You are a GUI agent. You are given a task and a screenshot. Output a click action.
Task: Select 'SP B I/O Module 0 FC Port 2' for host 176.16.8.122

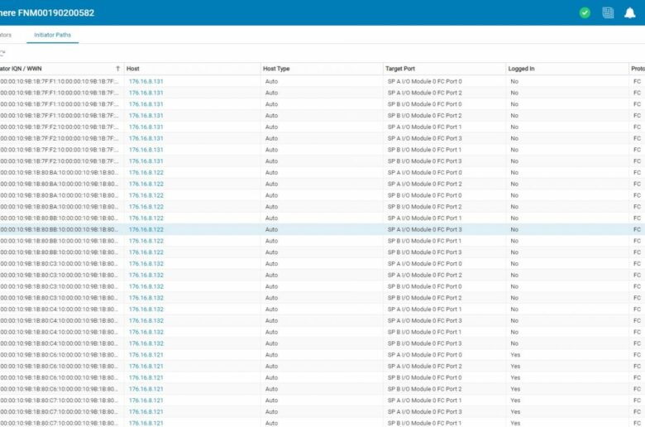424,207
